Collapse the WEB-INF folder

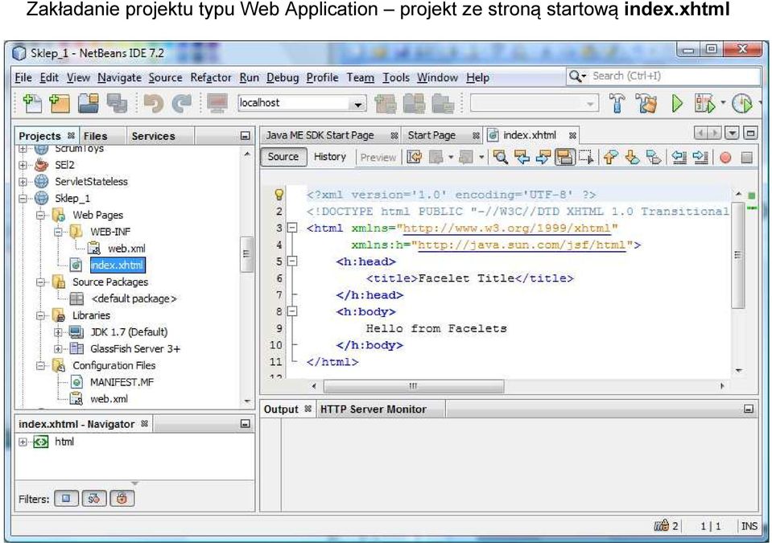[58, 232]
